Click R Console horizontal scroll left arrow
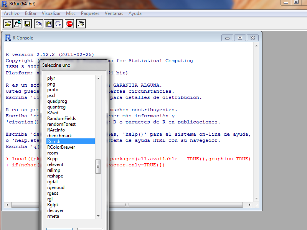This screenshot has height=230, width=307. coord(7,205)
